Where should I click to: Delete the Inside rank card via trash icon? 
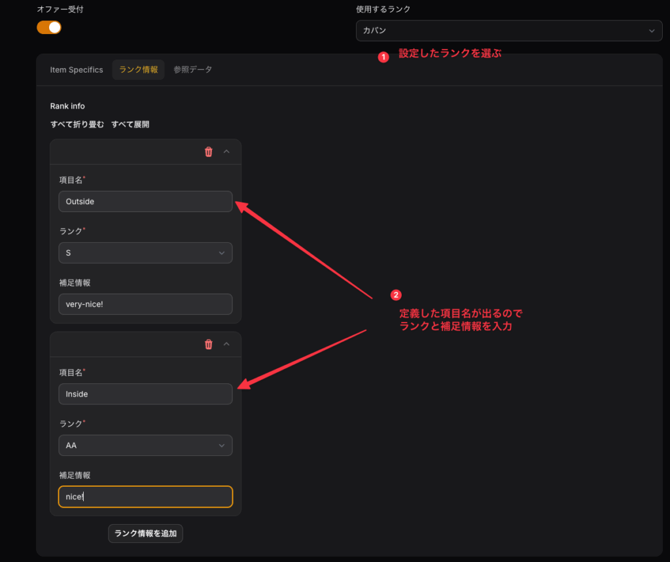tap(209, 344)
